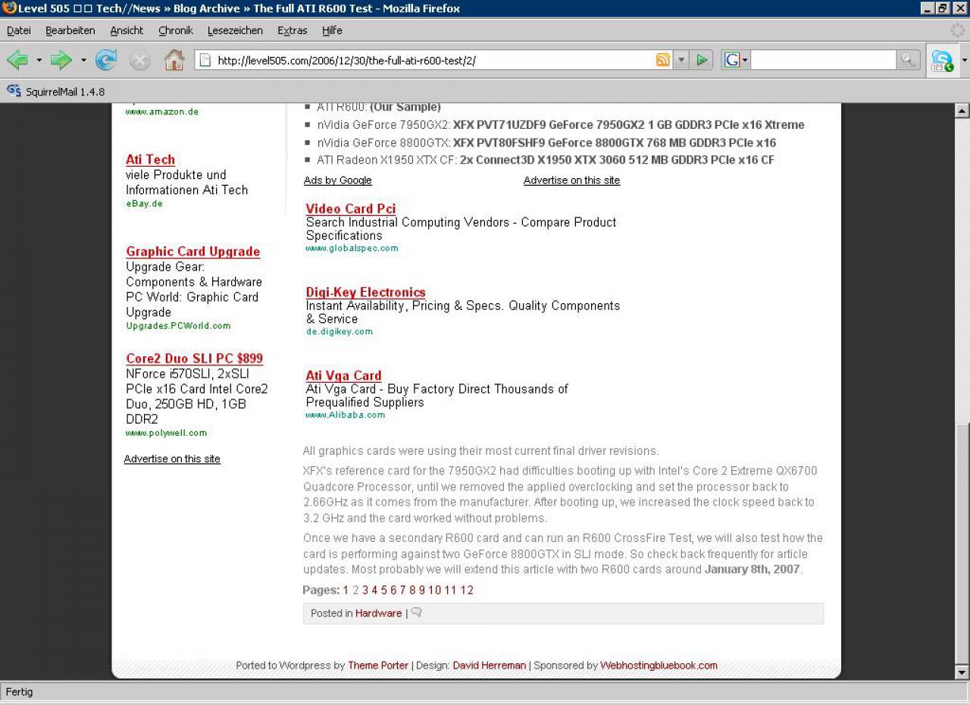Open the Ansicht menu
The image size is (970, 705).
click(x=127, y=30)
